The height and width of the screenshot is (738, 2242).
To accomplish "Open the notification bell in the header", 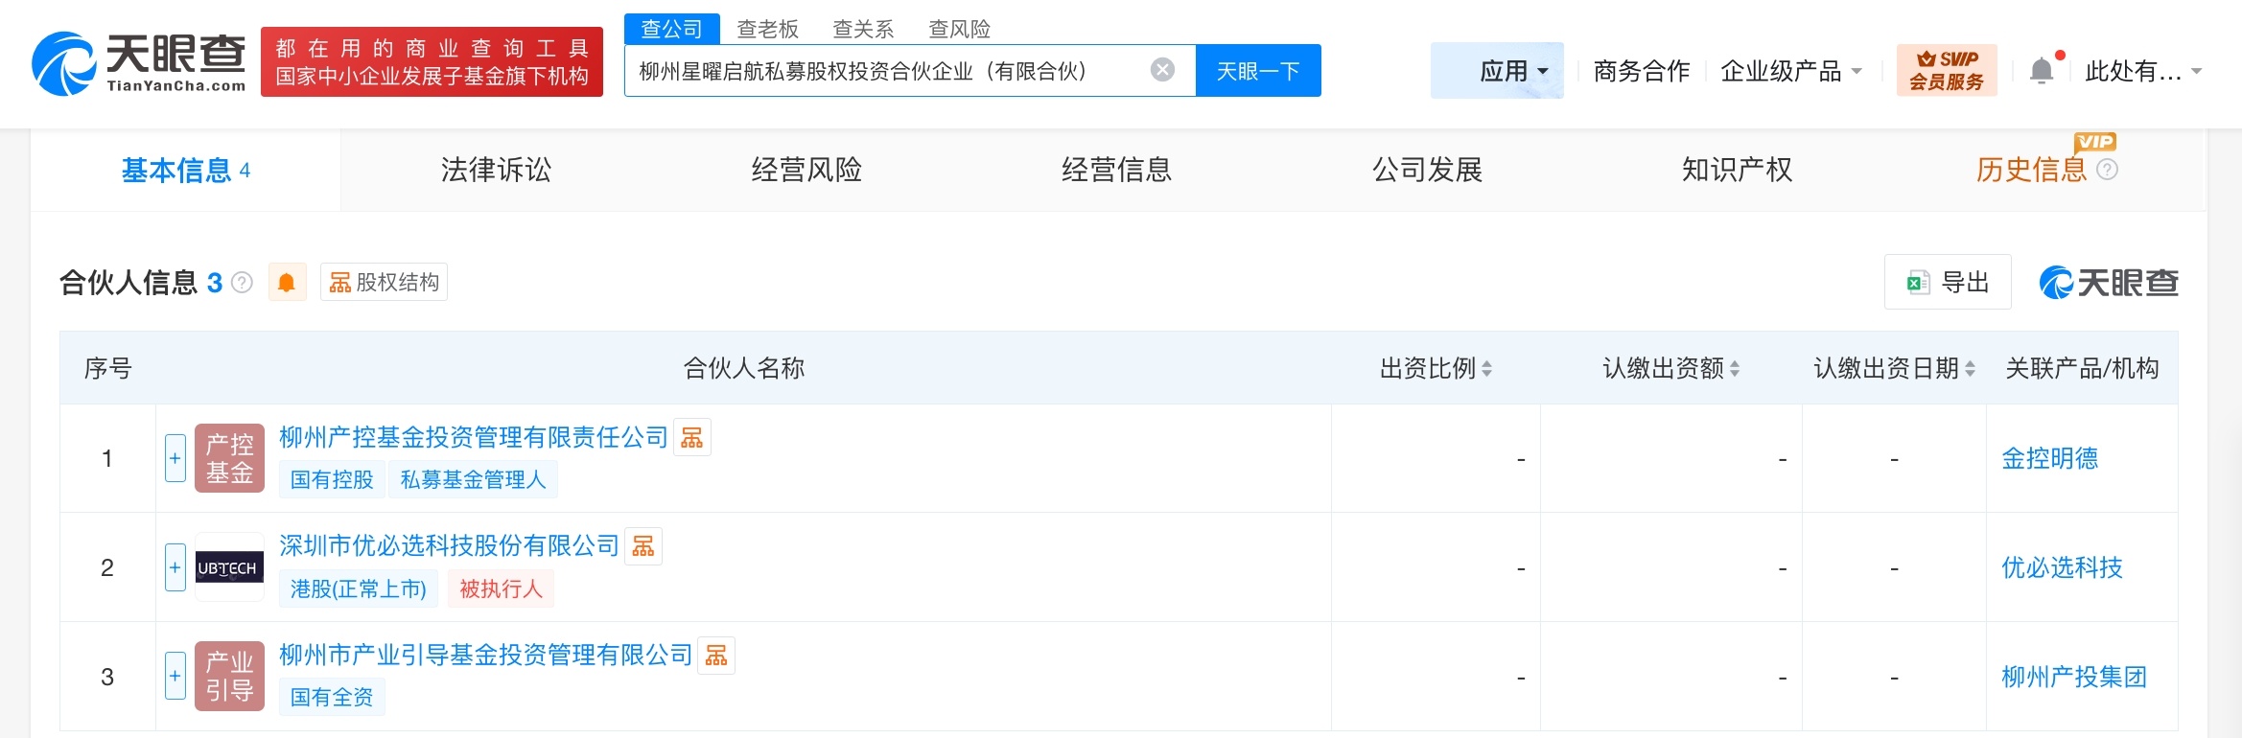I will [2042, 71].
